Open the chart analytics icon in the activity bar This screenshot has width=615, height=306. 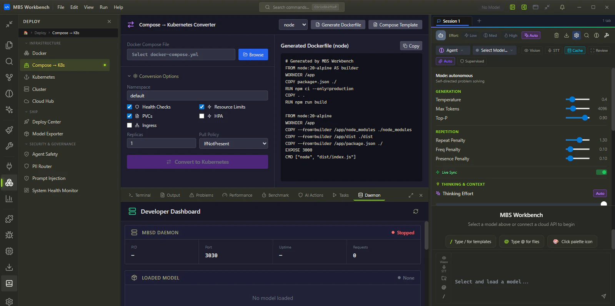9,199
